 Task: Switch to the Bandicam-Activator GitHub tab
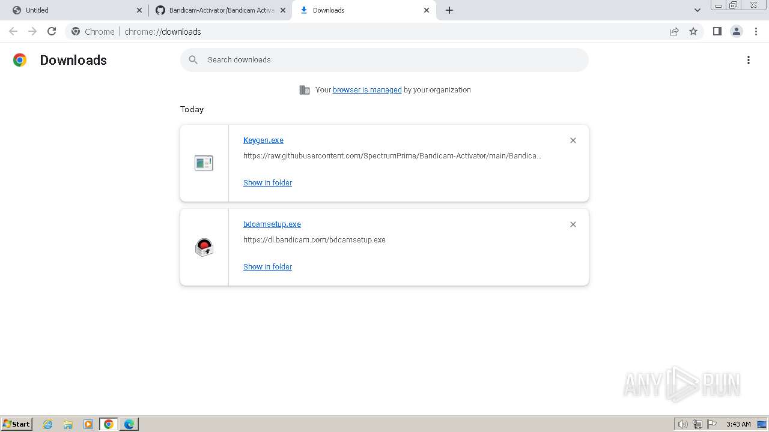(x=220, y=10)
